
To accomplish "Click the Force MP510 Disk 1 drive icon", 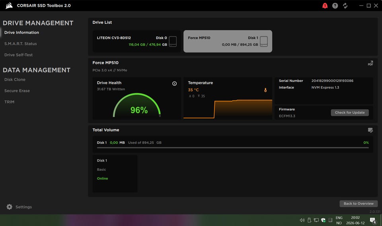I will [264, 41].
